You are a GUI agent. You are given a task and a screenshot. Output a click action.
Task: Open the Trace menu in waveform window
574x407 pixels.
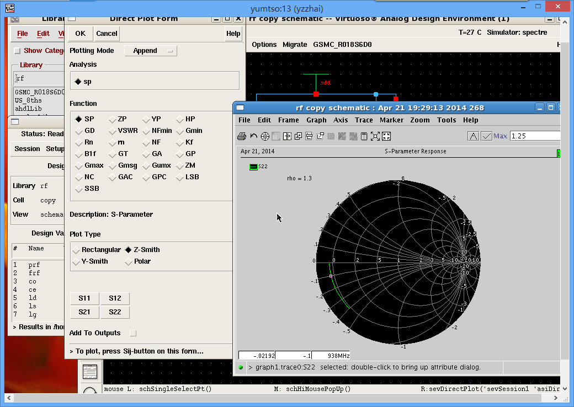click(x=364, y=120)
